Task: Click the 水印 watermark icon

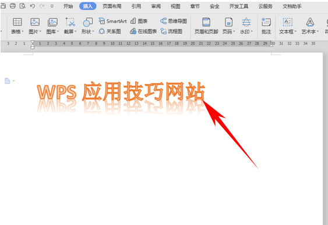Action: (x=246, y=22)
